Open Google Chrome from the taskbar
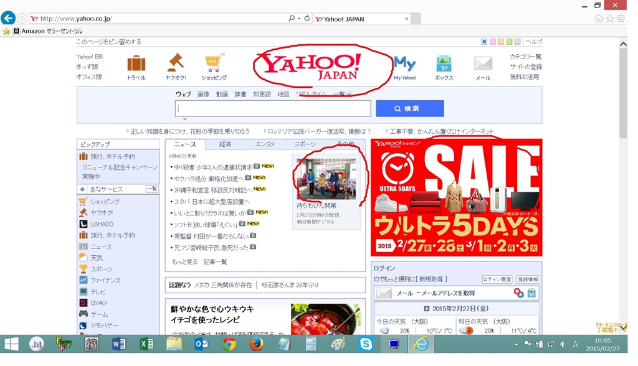Image resolution: width=638 pixels, height=366 pixels. tap(229, 344)
